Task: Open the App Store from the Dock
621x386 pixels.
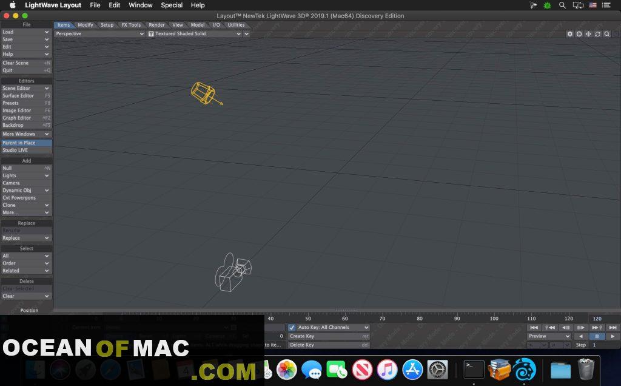Action: (x=412, y=370)
